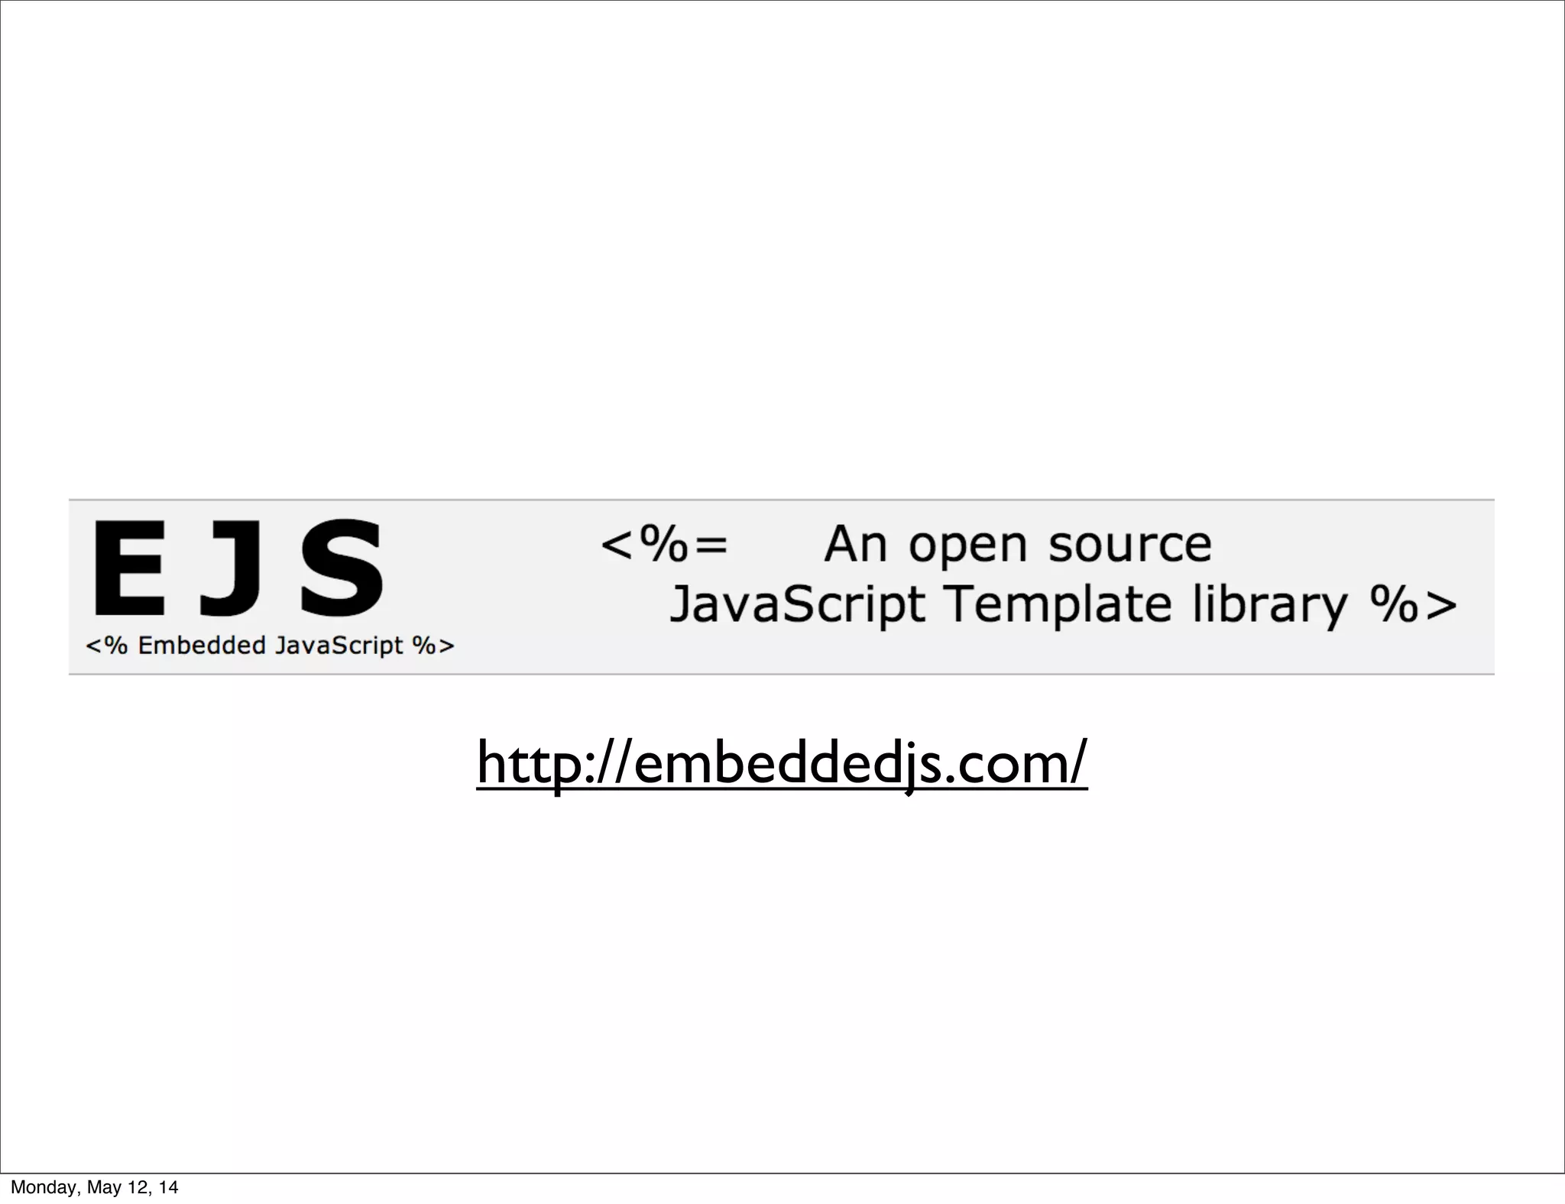The width and height of the screenshot is (1565, 1204).
Task: Click the word "Template" in the tagline
Action: coord(1058,607)
